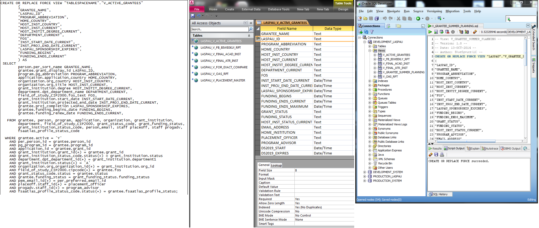This screenshot has width=539, height=228.
Task: Switch to the Lookup properties tab
Action: 276,165
